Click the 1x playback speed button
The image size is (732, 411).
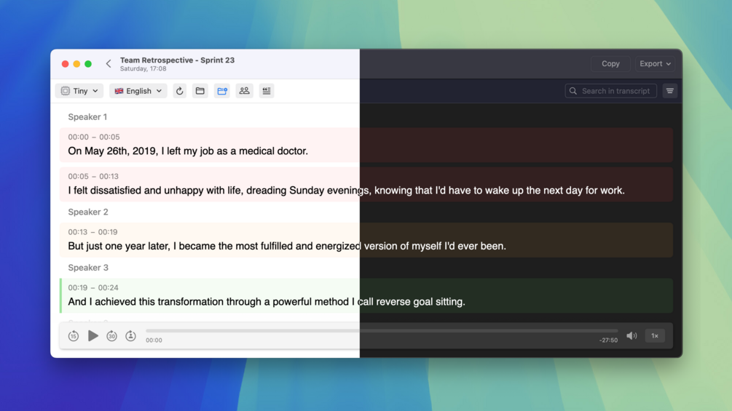(655, 336)
